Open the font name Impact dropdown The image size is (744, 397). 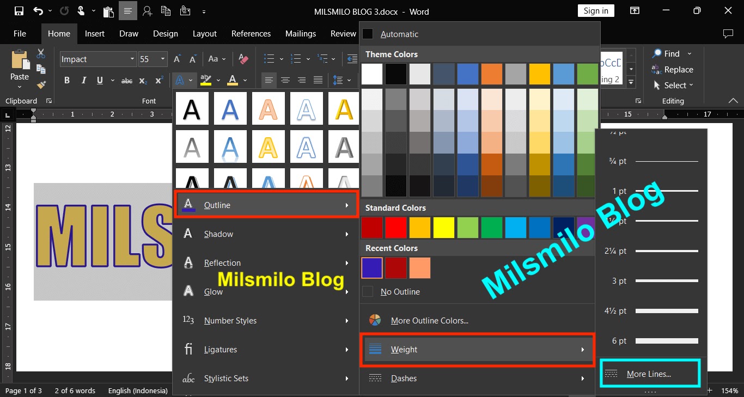[x=132, y=59]
